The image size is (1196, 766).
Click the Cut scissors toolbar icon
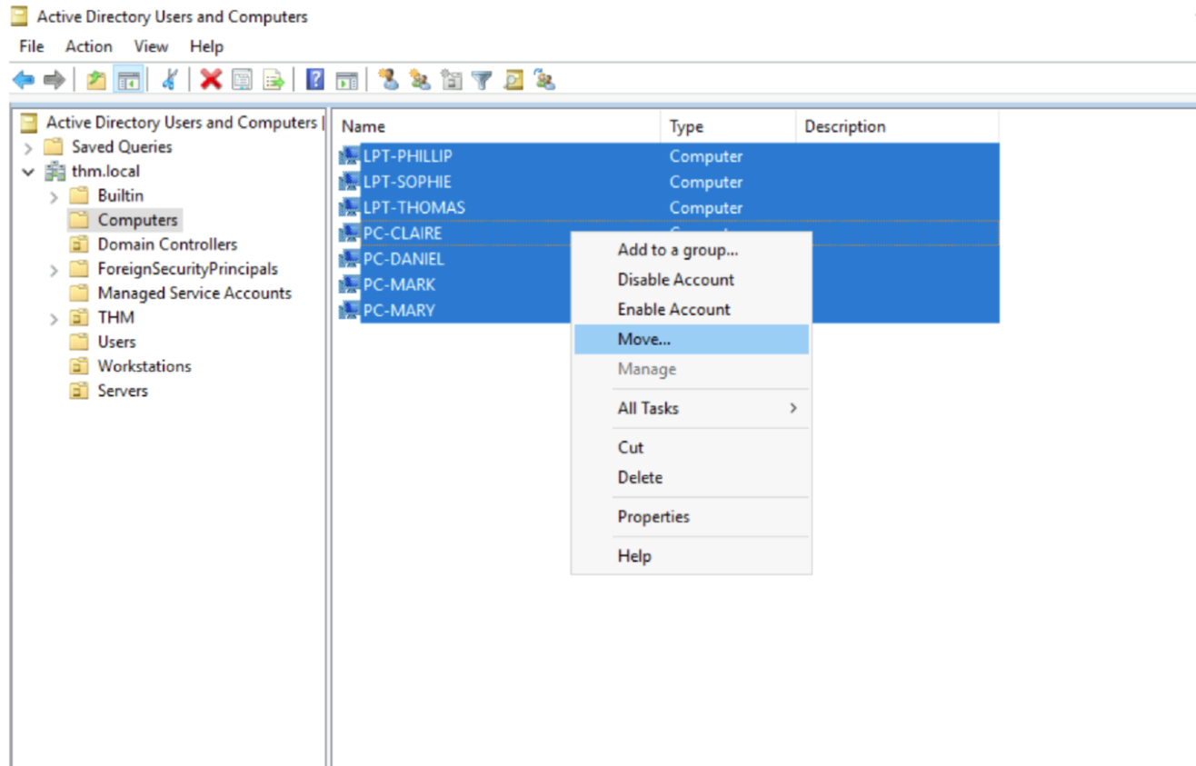coord(169,81)
